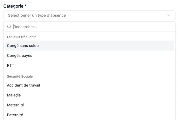178x120 pixels.
Task: Select Congé sans solde option
Action: (89, 46)
